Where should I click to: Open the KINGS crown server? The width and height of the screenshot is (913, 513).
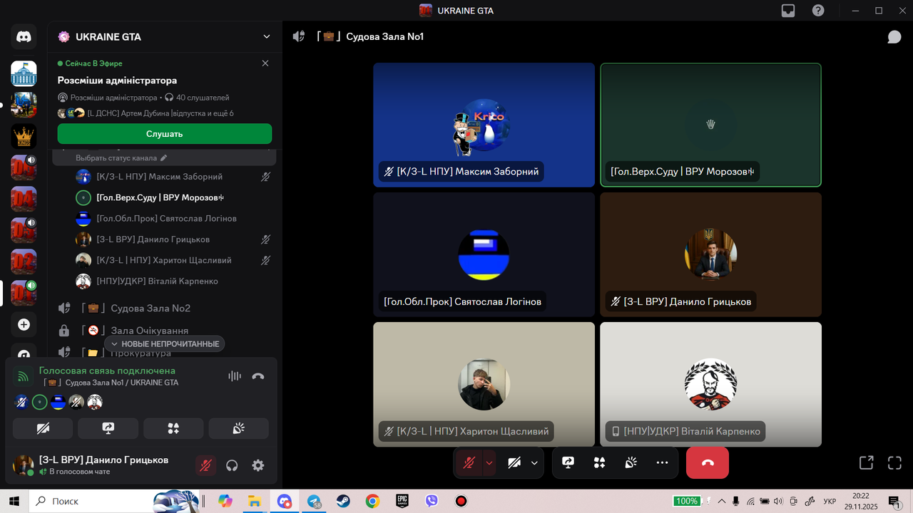(24, 136)
